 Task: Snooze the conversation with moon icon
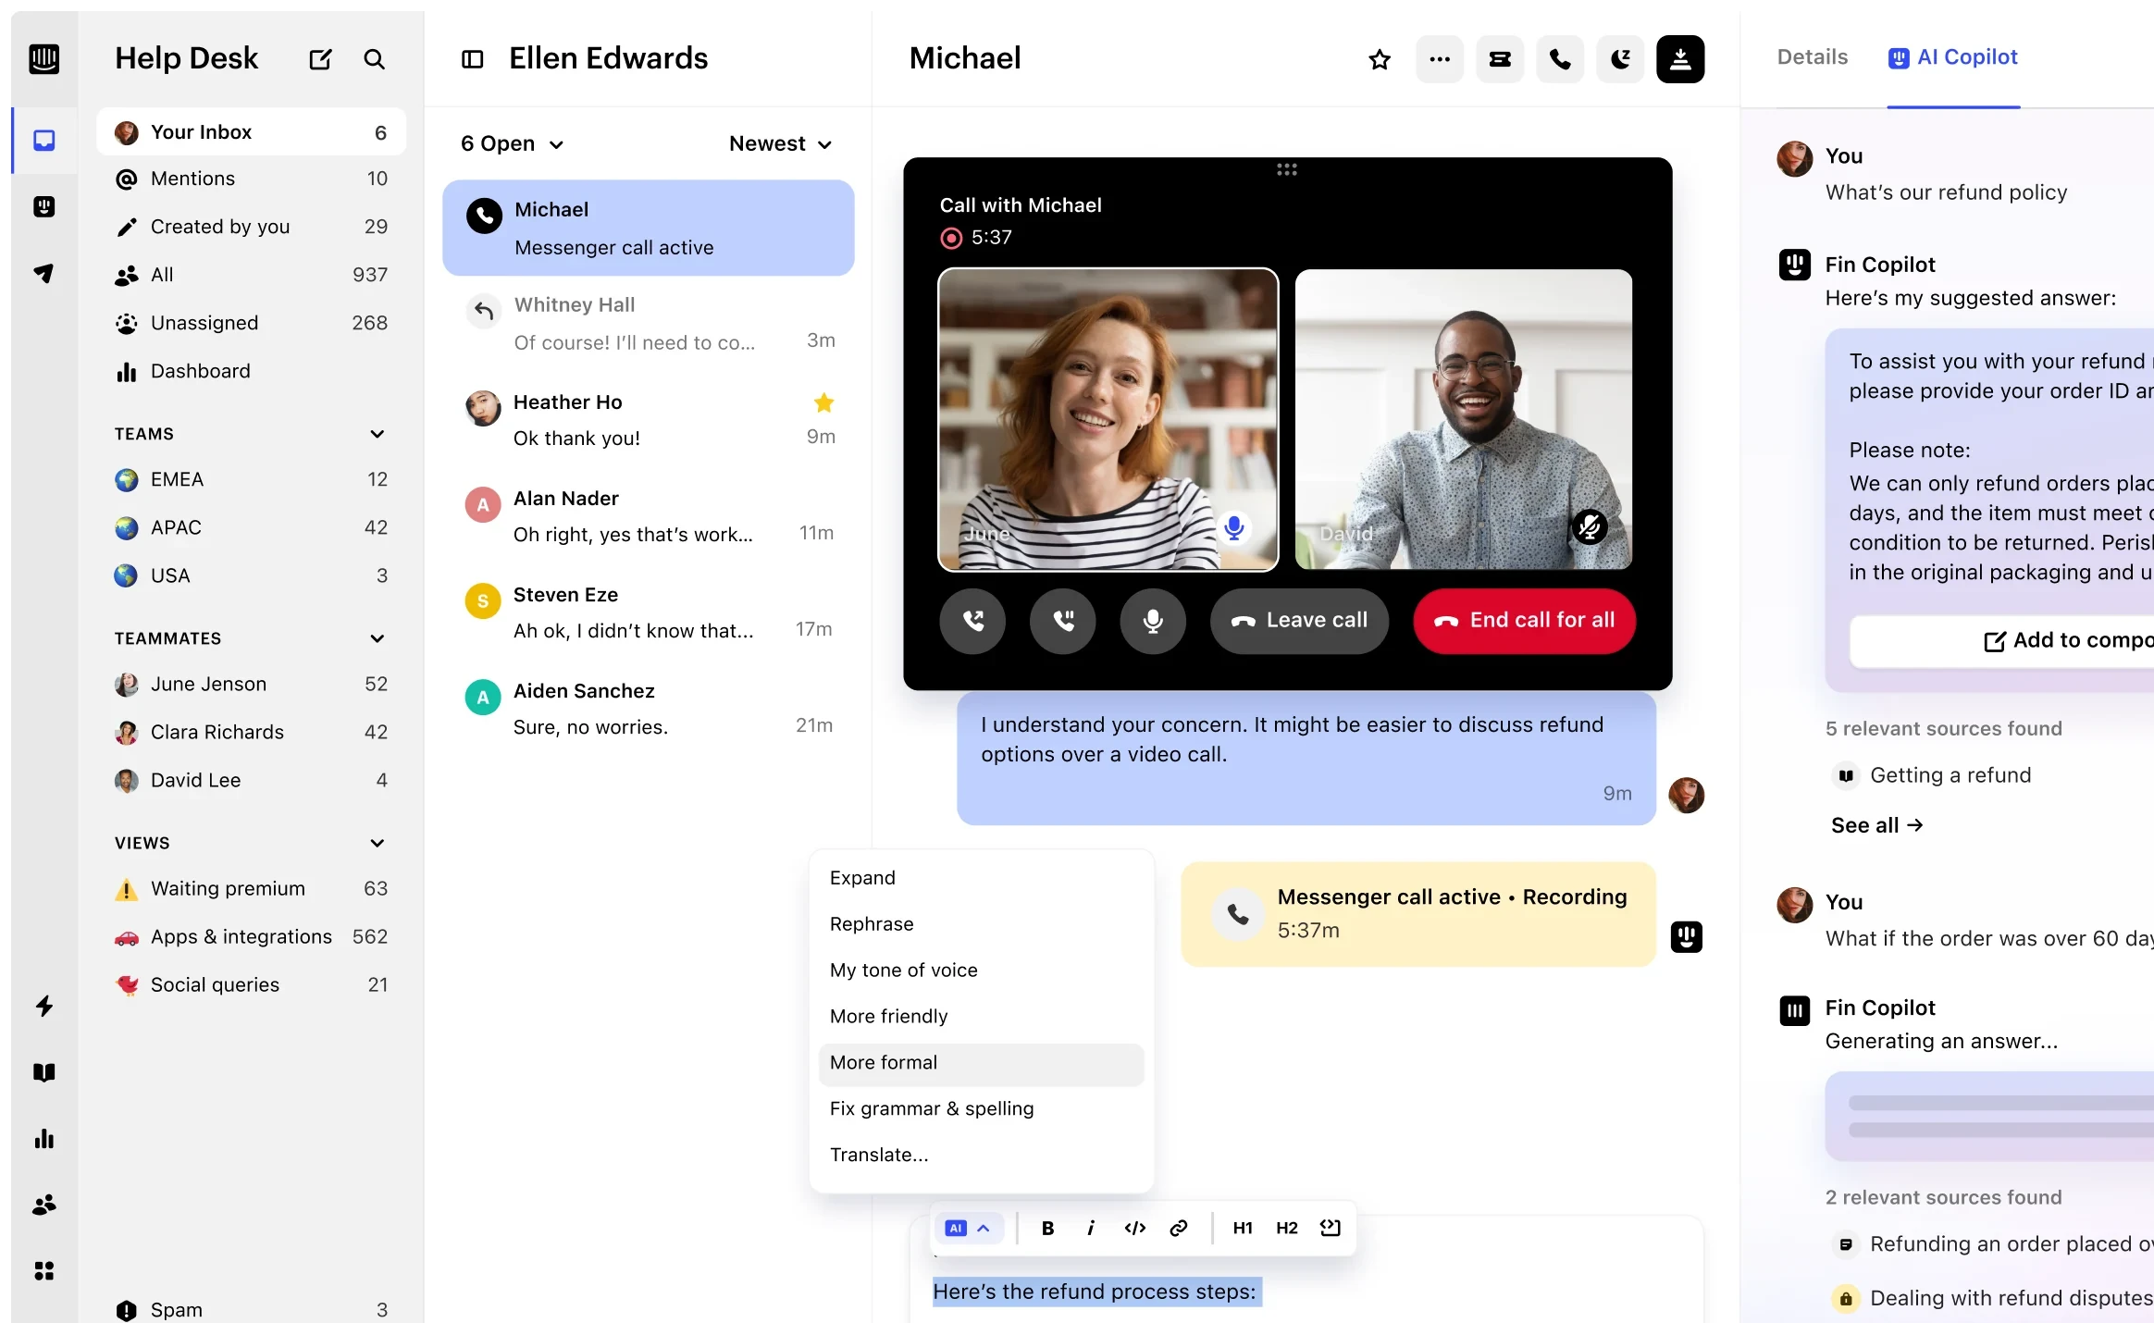coord(1620,59)
